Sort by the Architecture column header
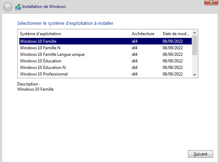 pos(145,34)
